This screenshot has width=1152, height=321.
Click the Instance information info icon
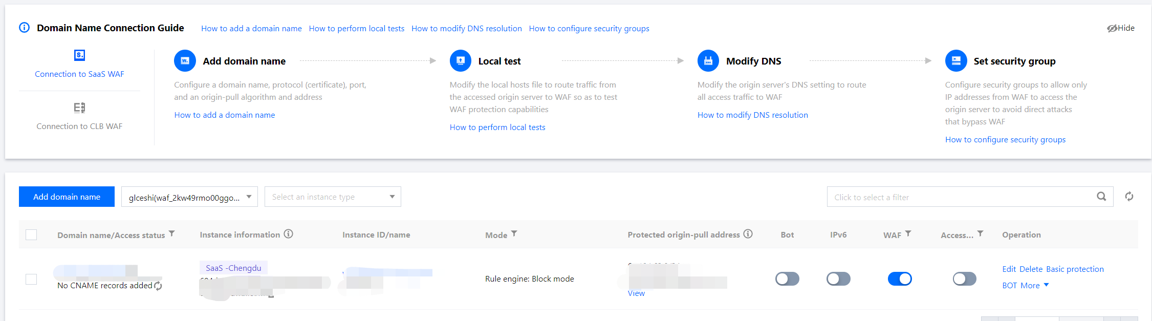[289, 234]
